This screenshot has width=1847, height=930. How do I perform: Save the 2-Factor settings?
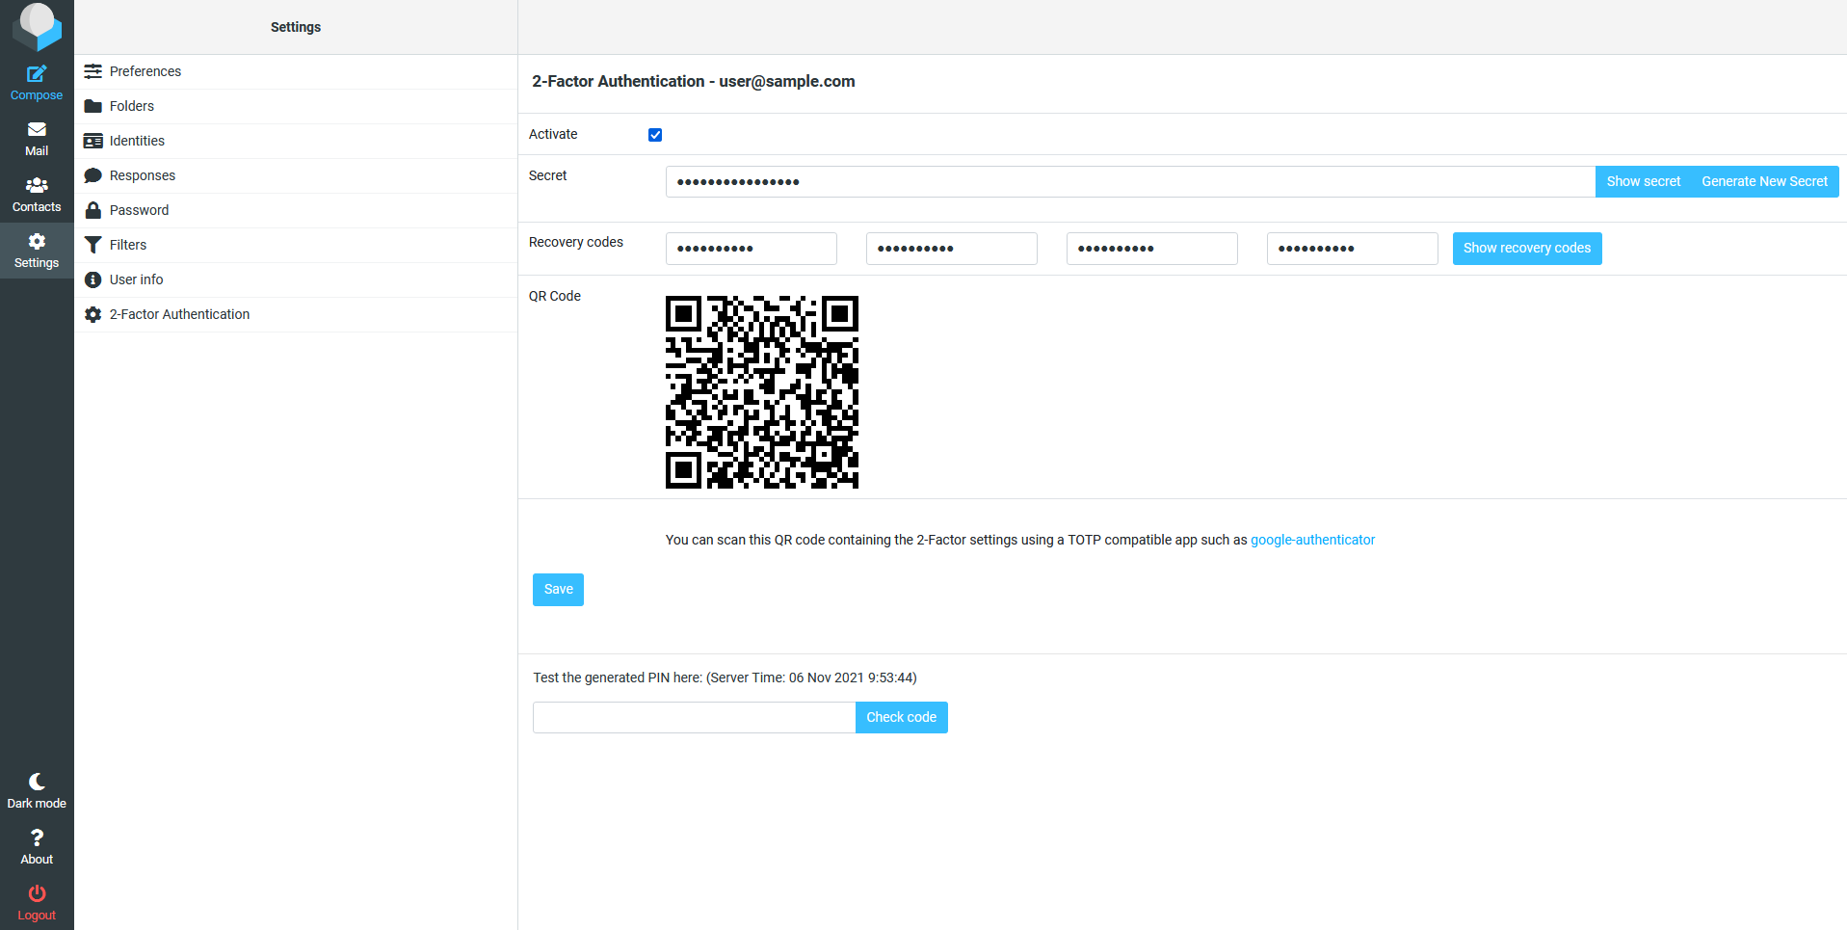558,590
